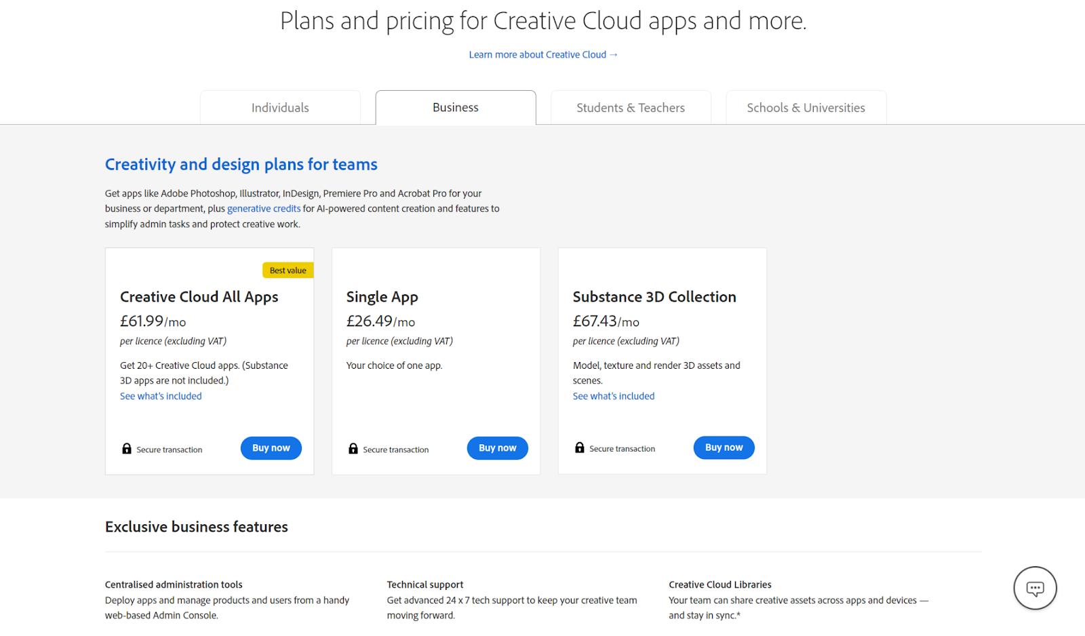Click Buy now for Creative Cloud All Apps
Image resolution: width=1085 pixels, height=636 pixels.
[x=271, y=448]
